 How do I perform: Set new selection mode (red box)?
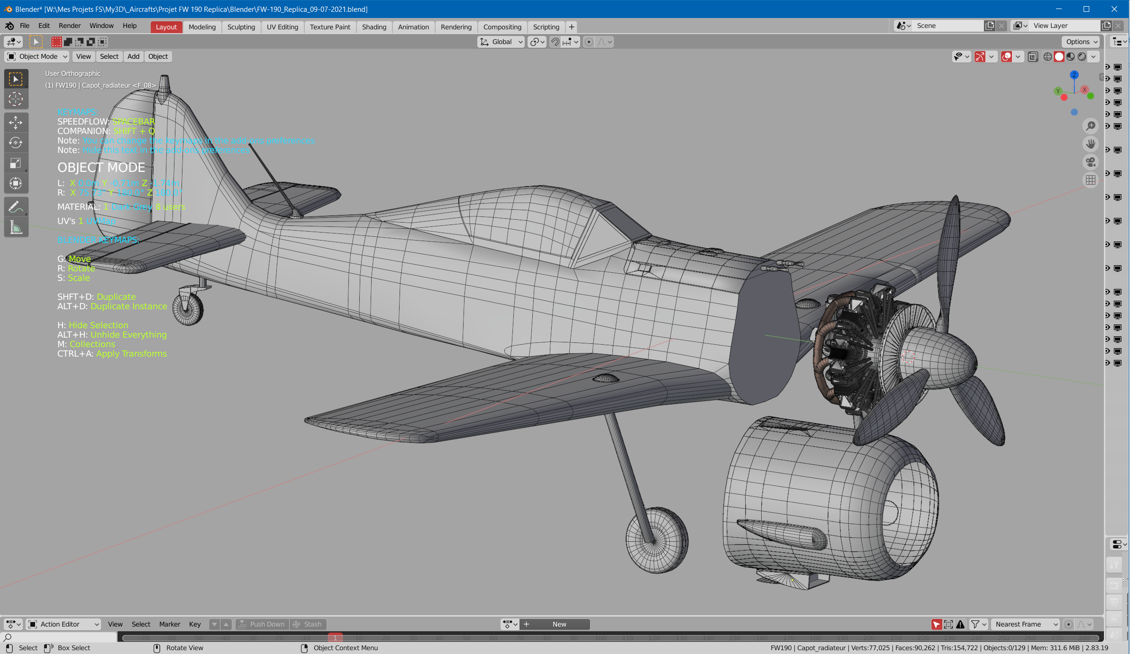click(56, 42)
